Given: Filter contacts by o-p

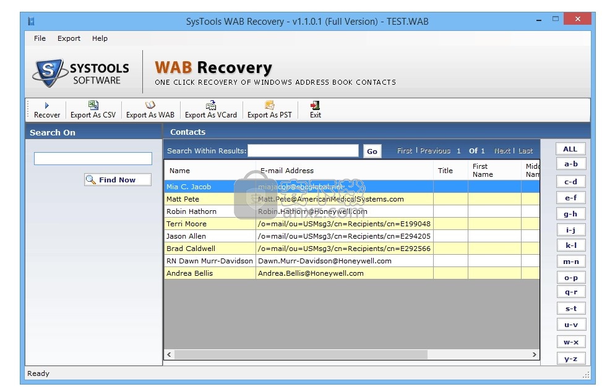Looking at the screenshot, I should (x=571, y=278).
